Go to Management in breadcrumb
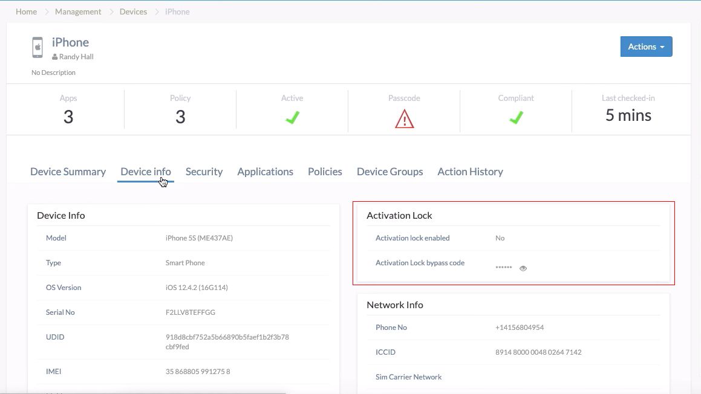Viewport: 701px width, 394px height. point(78,11)
